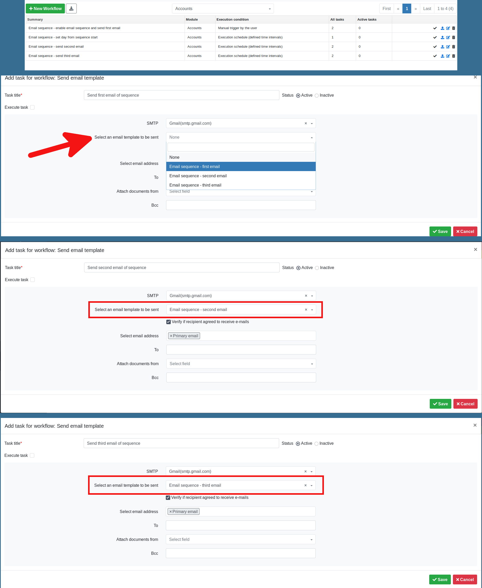Remove 'Primary email' tag in third email dialog
The width and height of the screenshot is (482, 588).
pos(170,511)
